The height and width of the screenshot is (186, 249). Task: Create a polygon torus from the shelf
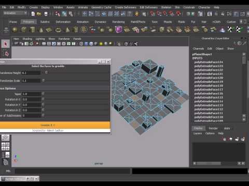pos(58,29)
